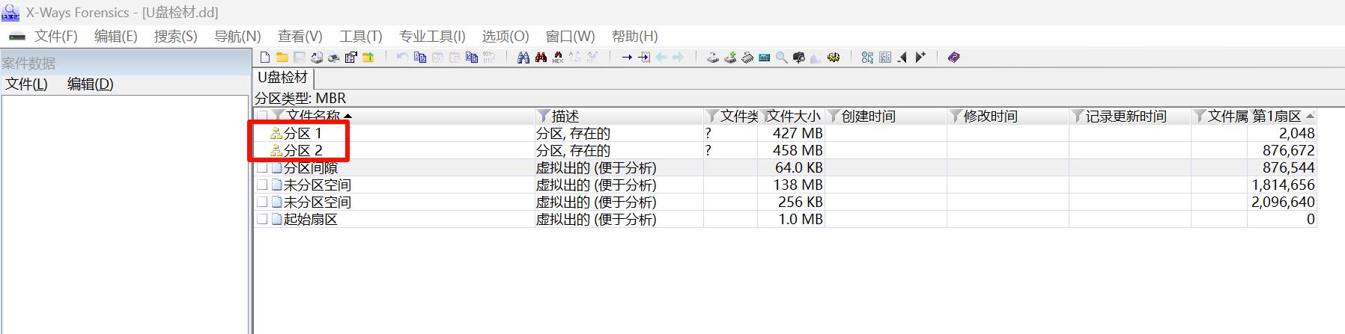Click the Open Disk drive icon
Screen dimensions: 1345x334
pos(712,58)
